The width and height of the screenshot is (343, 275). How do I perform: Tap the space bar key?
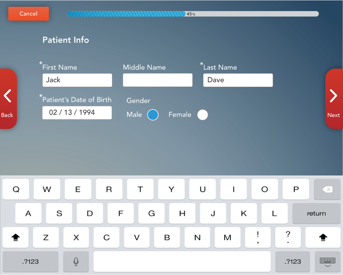(x=182, y=262)
